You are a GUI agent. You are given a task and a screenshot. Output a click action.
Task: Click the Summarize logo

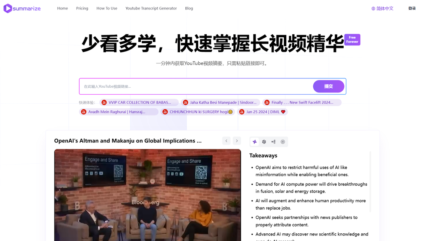(x=22, y=9)
